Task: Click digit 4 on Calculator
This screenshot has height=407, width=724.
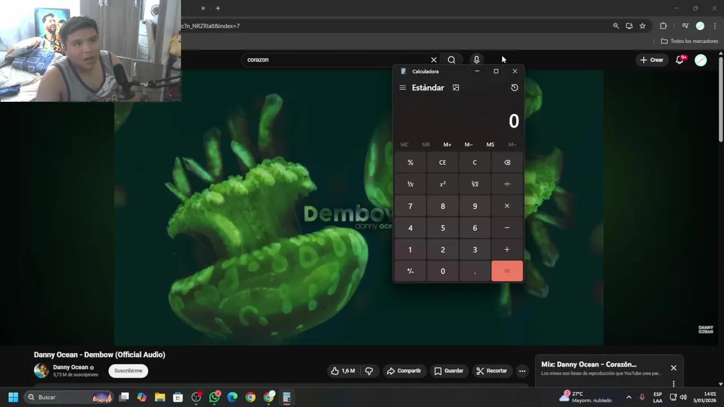Action: pyautogui.click(x=410, y=228)
